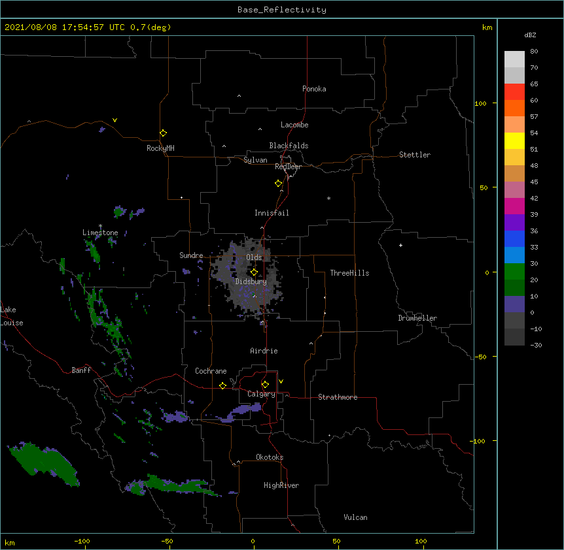Click the Olds label
The width and height of the screenshot is (564, 550).
tap(254, 257)
